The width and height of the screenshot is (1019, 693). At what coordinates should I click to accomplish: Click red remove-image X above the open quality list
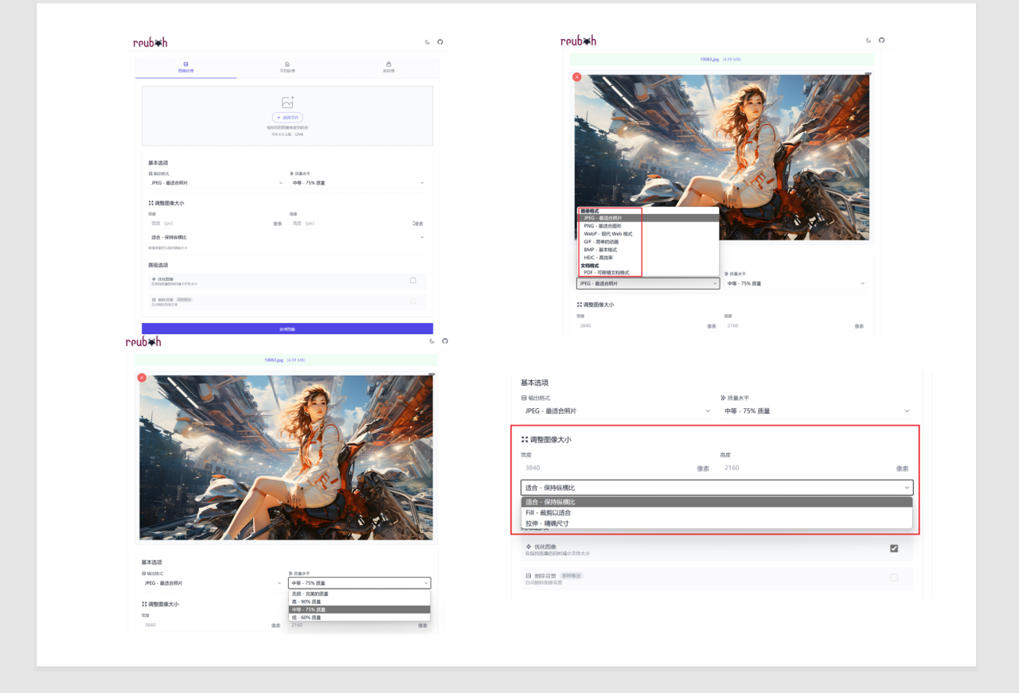(x=142, y=377)
